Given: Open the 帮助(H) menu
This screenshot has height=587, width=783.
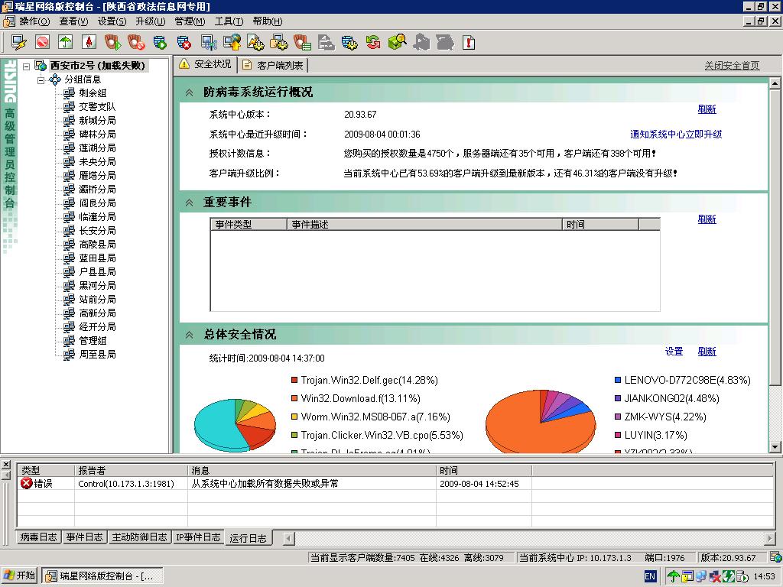Looking at the screenshot, I should [x=267, y=21].
